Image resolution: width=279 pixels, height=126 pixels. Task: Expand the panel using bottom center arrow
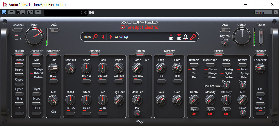140,121
